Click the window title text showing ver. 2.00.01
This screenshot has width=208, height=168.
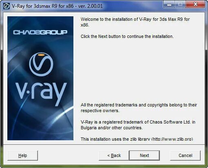[x=57, y=6]
